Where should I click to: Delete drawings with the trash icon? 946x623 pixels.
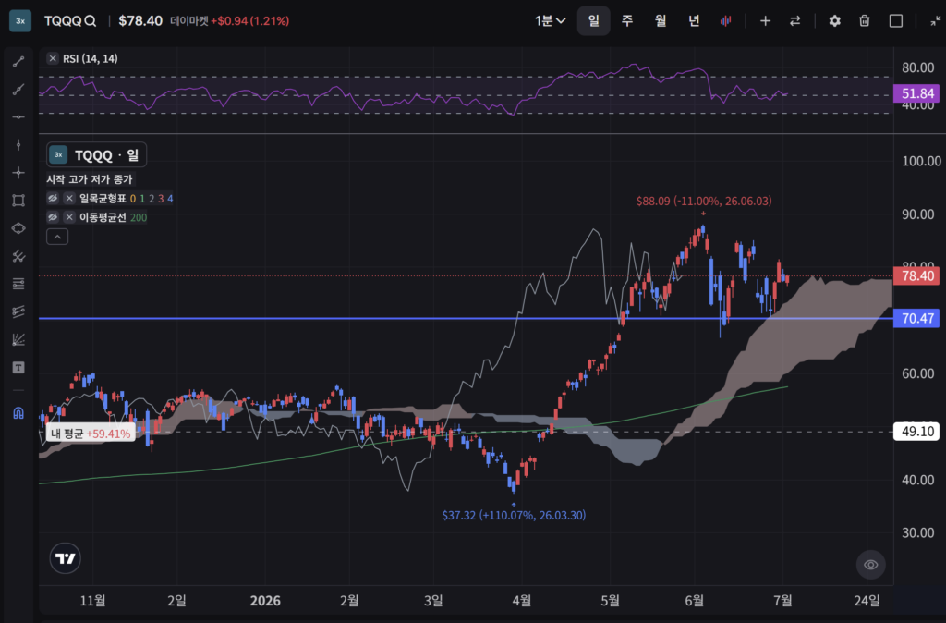point(865,21)
